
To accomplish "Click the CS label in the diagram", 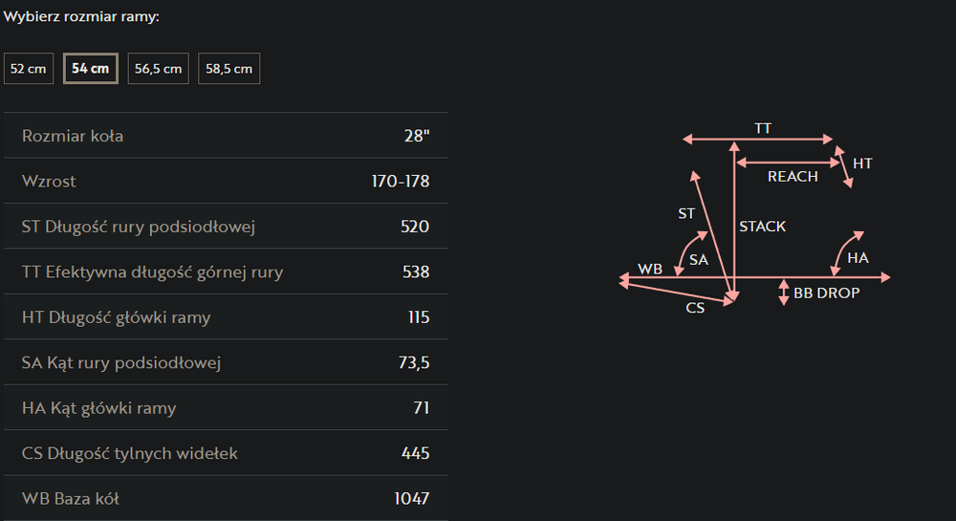I will (x=695, y=308).
